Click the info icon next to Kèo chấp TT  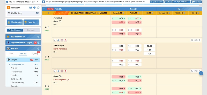123,13
